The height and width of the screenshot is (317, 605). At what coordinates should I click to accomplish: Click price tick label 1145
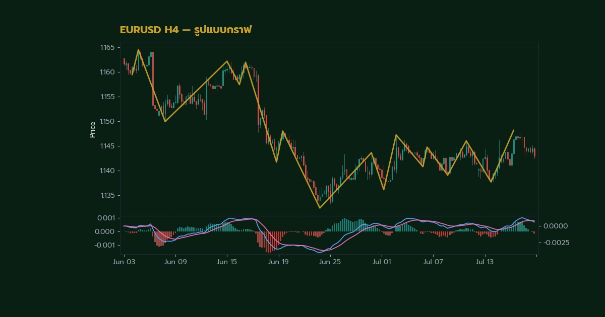click(x=107, y=146)
